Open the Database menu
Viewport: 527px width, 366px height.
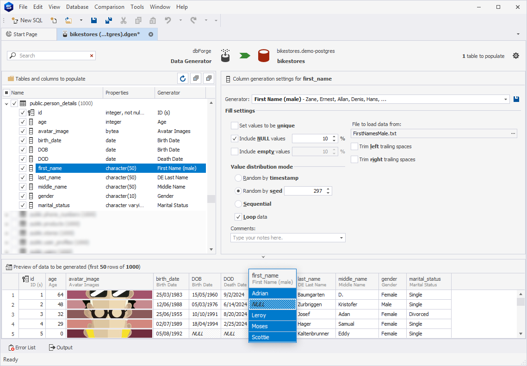pyautogui.click(x=77, y=7)
